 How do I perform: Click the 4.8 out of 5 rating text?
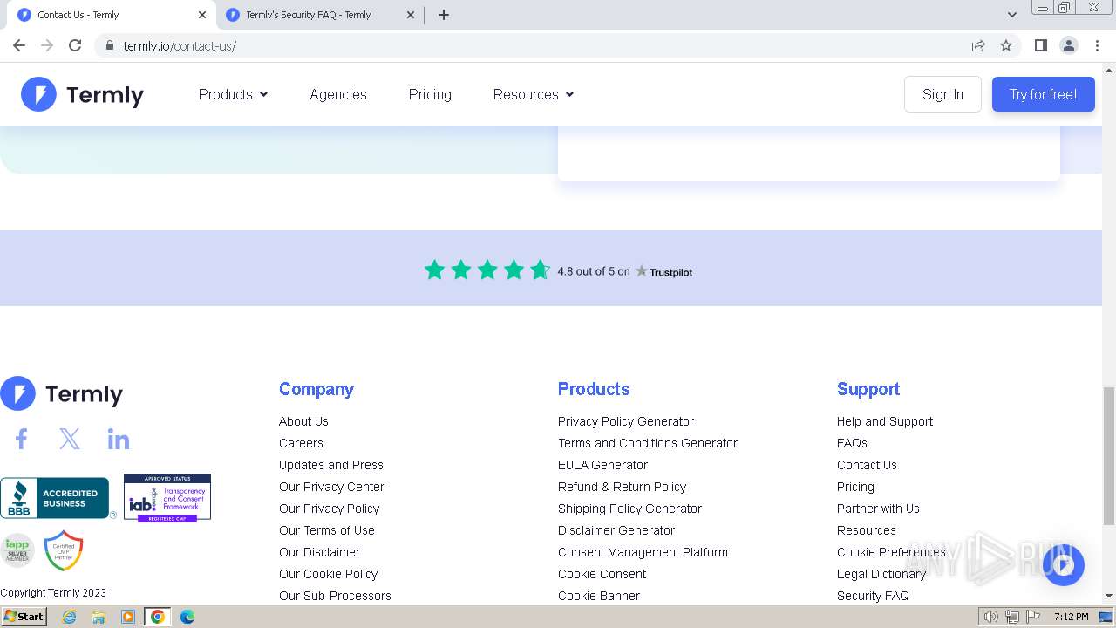pos(593,271)
